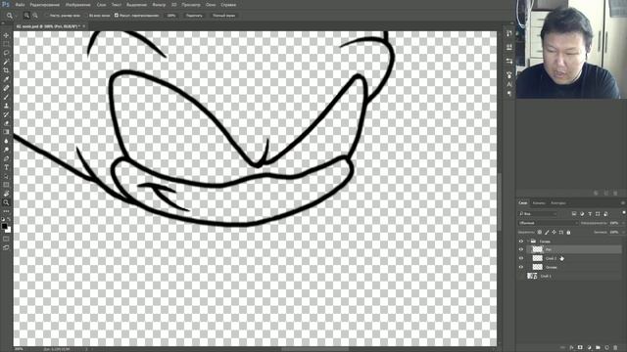
Task: Select the Dodge tool
Action: (x=6, y=150)
